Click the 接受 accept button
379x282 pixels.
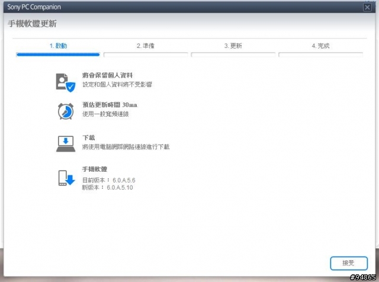349,263
